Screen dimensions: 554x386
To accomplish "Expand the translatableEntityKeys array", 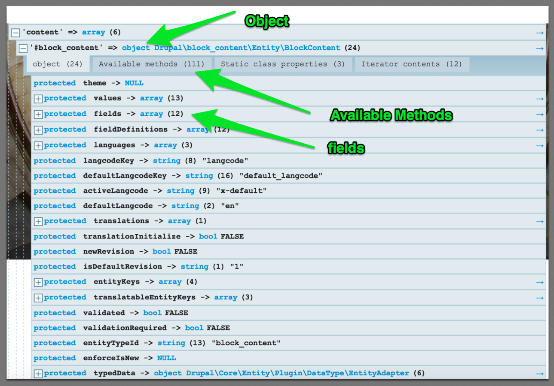I will [38, 298].
